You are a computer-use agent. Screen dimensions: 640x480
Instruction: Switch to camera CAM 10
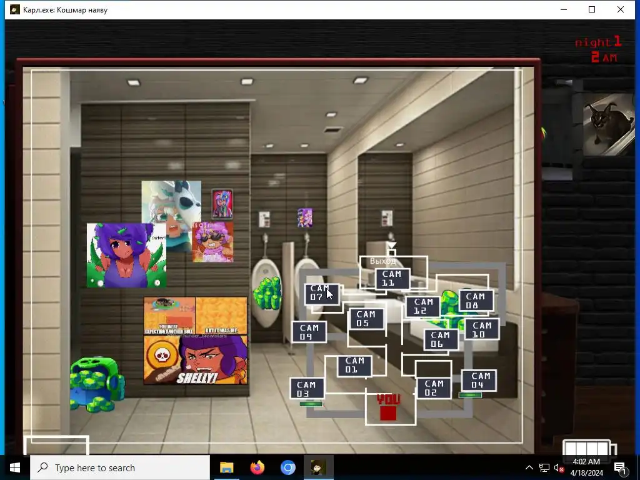(482, 330)
